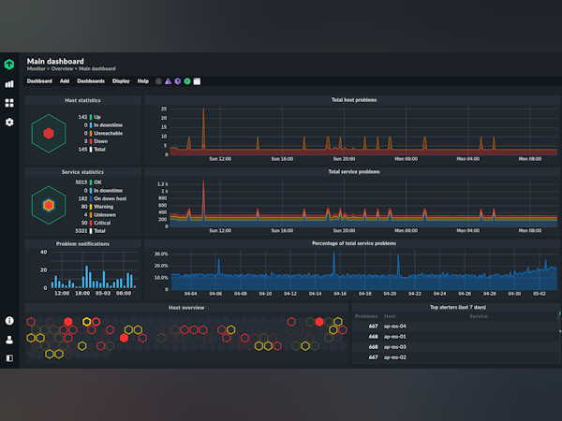Open the Monitor bar-chart sidebar icon
562x421 pixels.
coord(9,84)
